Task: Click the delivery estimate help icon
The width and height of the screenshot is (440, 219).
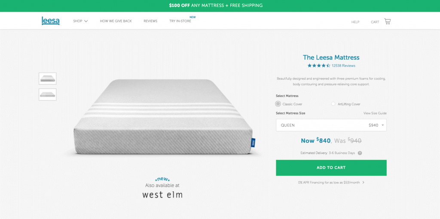Action: [x=360, y=153]
